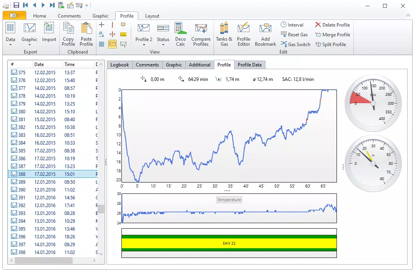Open Profile Data panel tab
This screenshot has width=415, height=272.
(x=249, y=64)
